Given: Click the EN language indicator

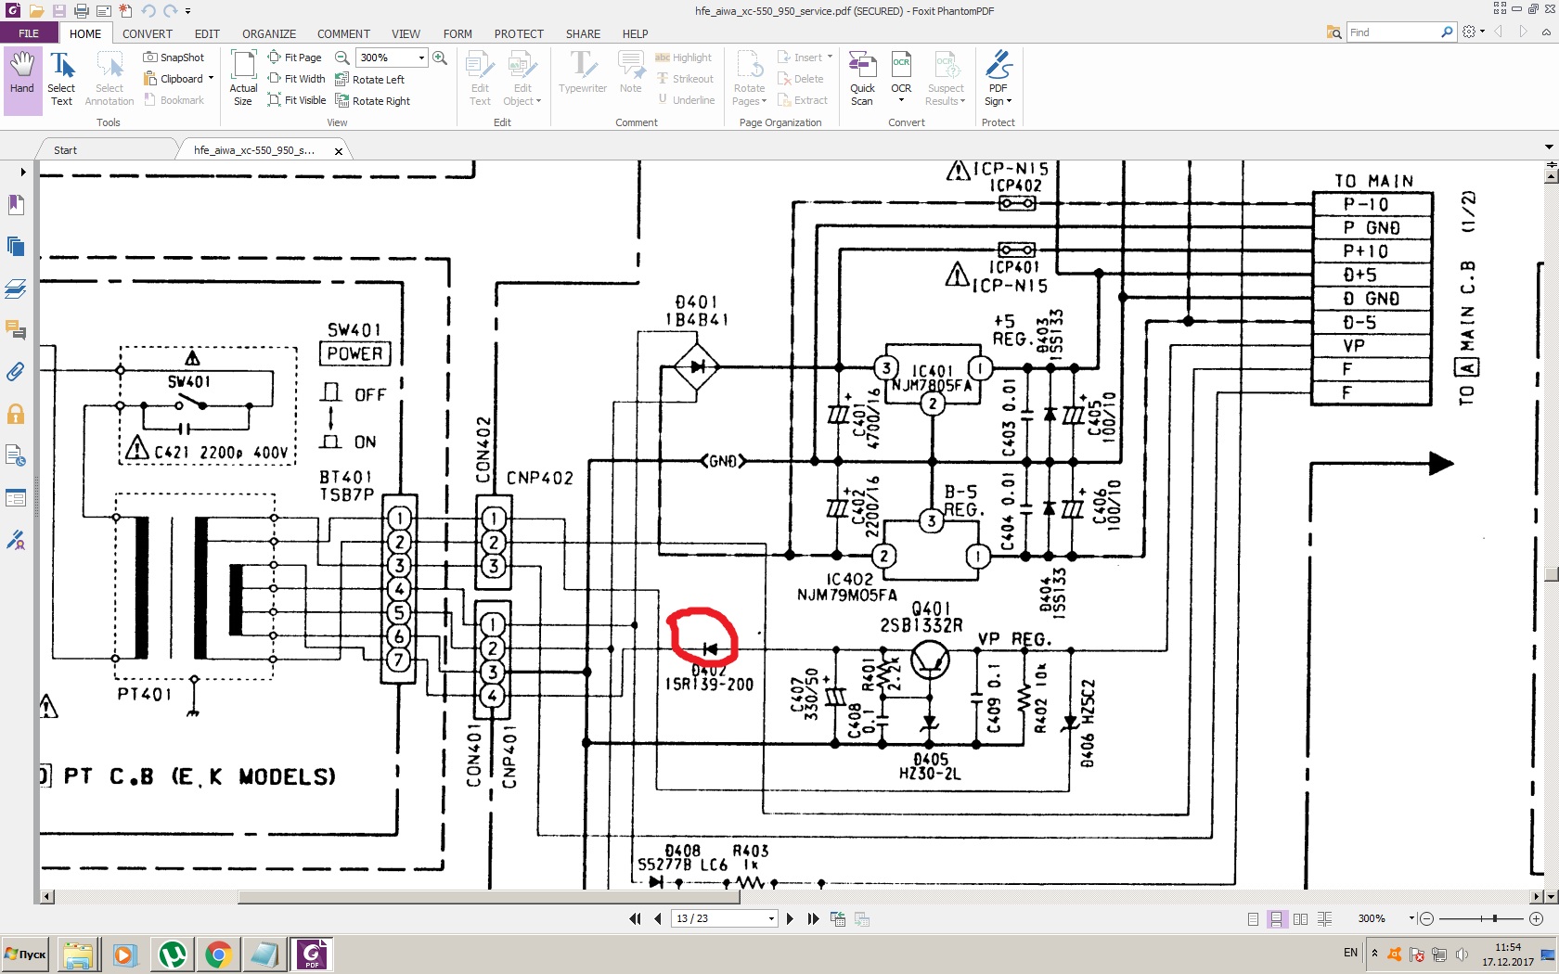Looking at the screenshot, I should tap(1350, 953).
